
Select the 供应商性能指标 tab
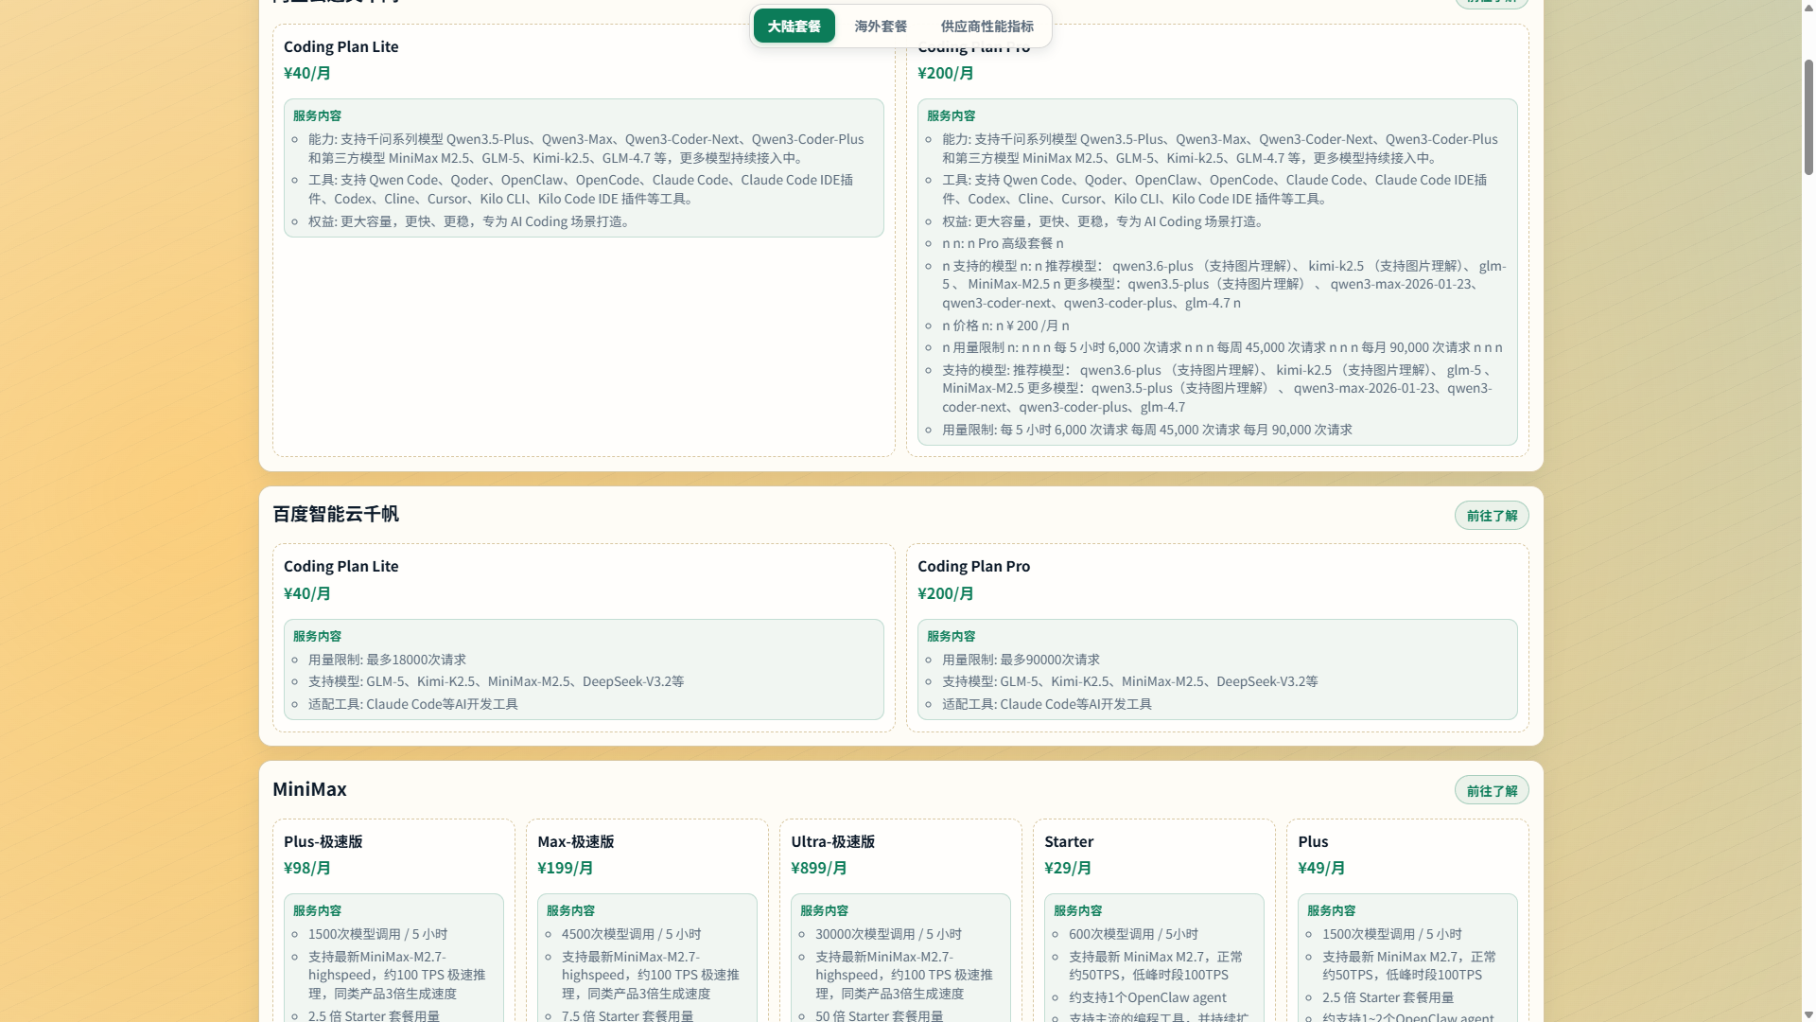tap(987, 26)
